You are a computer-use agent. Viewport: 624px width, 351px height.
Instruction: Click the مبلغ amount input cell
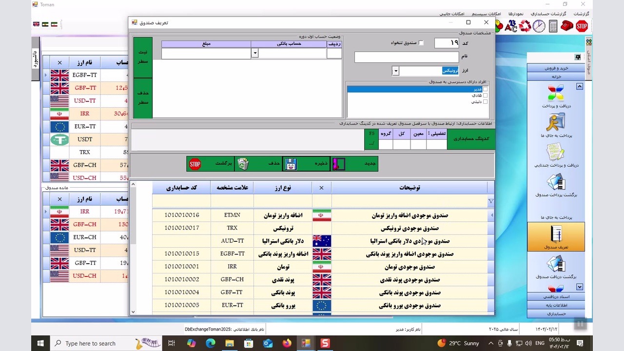point(206,54)
